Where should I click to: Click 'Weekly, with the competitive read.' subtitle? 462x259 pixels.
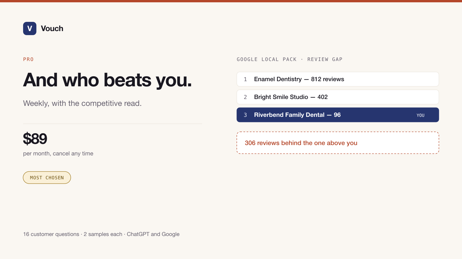tap(82, 103)
